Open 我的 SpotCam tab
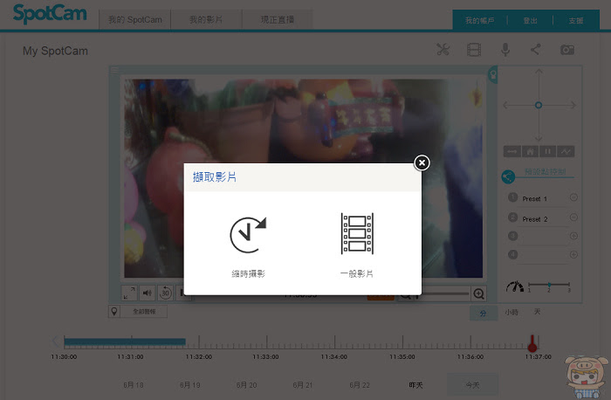611x400 pixels. [134, 19]
